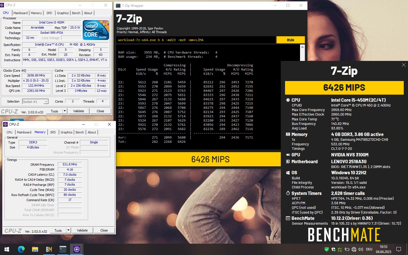Open the Mainboard tab in the CPU-Z Memory window

click(x=24, y=132)
